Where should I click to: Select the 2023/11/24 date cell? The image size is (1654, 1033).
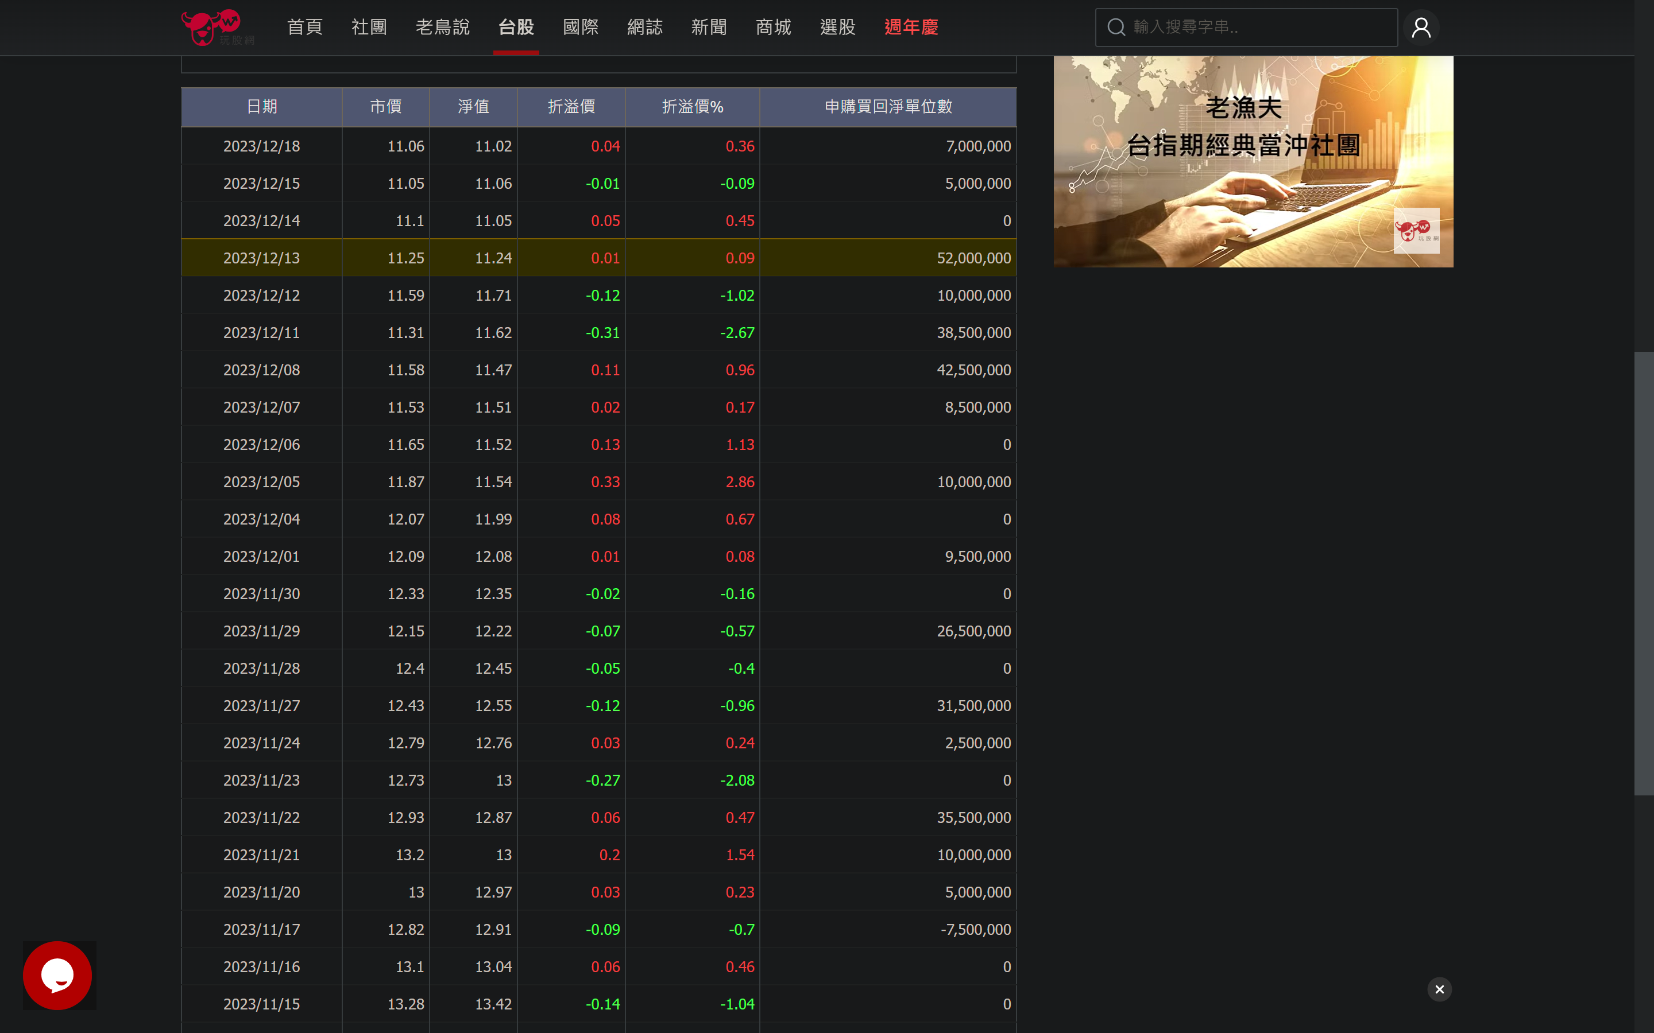pyautogui.click(x=262, y=743)
